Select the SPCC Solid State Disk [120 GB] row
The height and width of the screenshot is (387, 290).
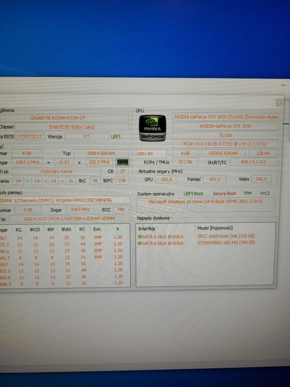tap(205, 236)
